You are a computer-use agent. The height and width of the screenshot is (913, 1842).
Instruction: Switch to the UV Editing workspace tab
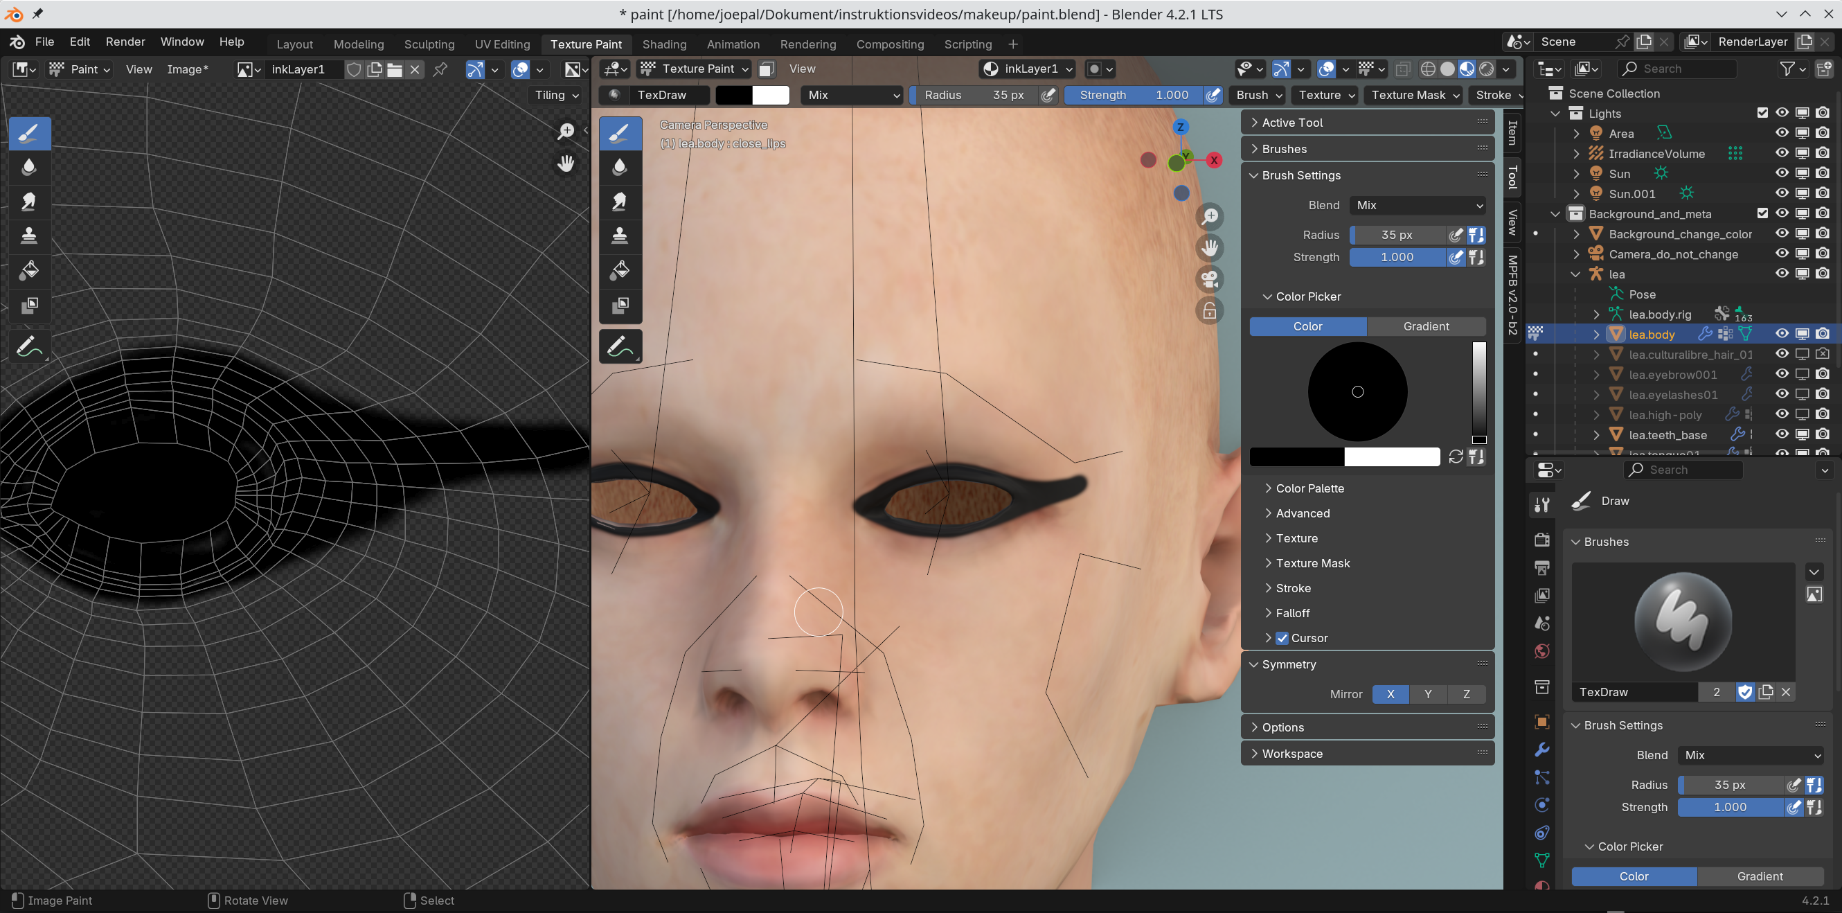502,44
